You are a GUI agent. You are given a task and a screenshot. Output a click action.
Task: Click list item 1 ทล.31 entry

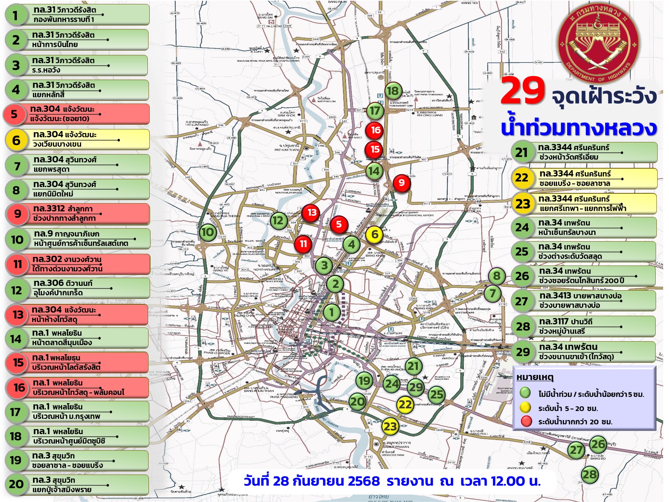(77, 15)
